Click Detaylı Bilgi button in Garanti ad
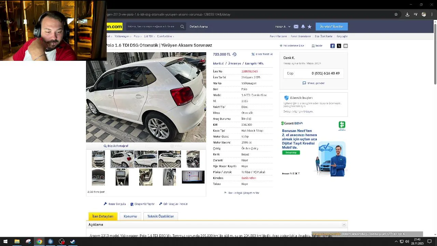Viewport: 437px width, 246px height. 291,152
